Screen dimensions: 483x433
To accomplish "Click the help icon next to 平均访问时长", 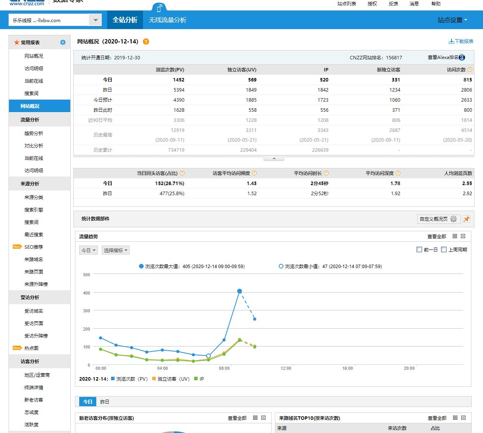I will pyautogui.click(x=326, y=173).
